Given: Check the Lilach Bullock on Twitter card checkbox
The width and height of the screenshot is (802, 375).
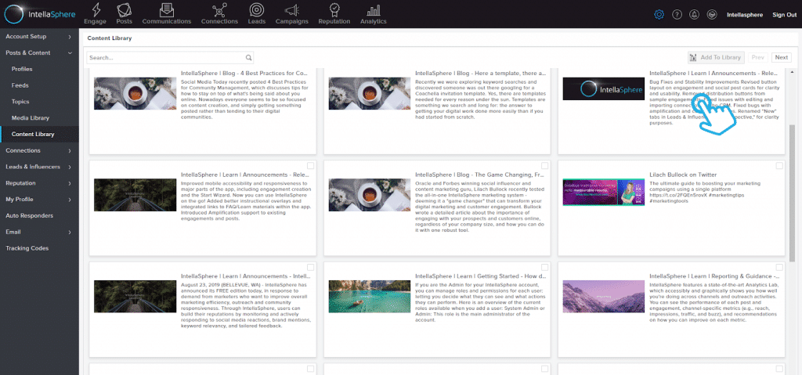Looking at the screenshot, I should click(x=779, y=166).
